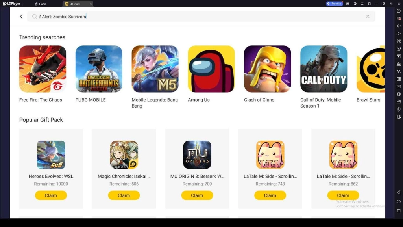The image size is (403, 227).
Task: Collapse the right sidebar with double chevron
Action: (x=399, y=4)
